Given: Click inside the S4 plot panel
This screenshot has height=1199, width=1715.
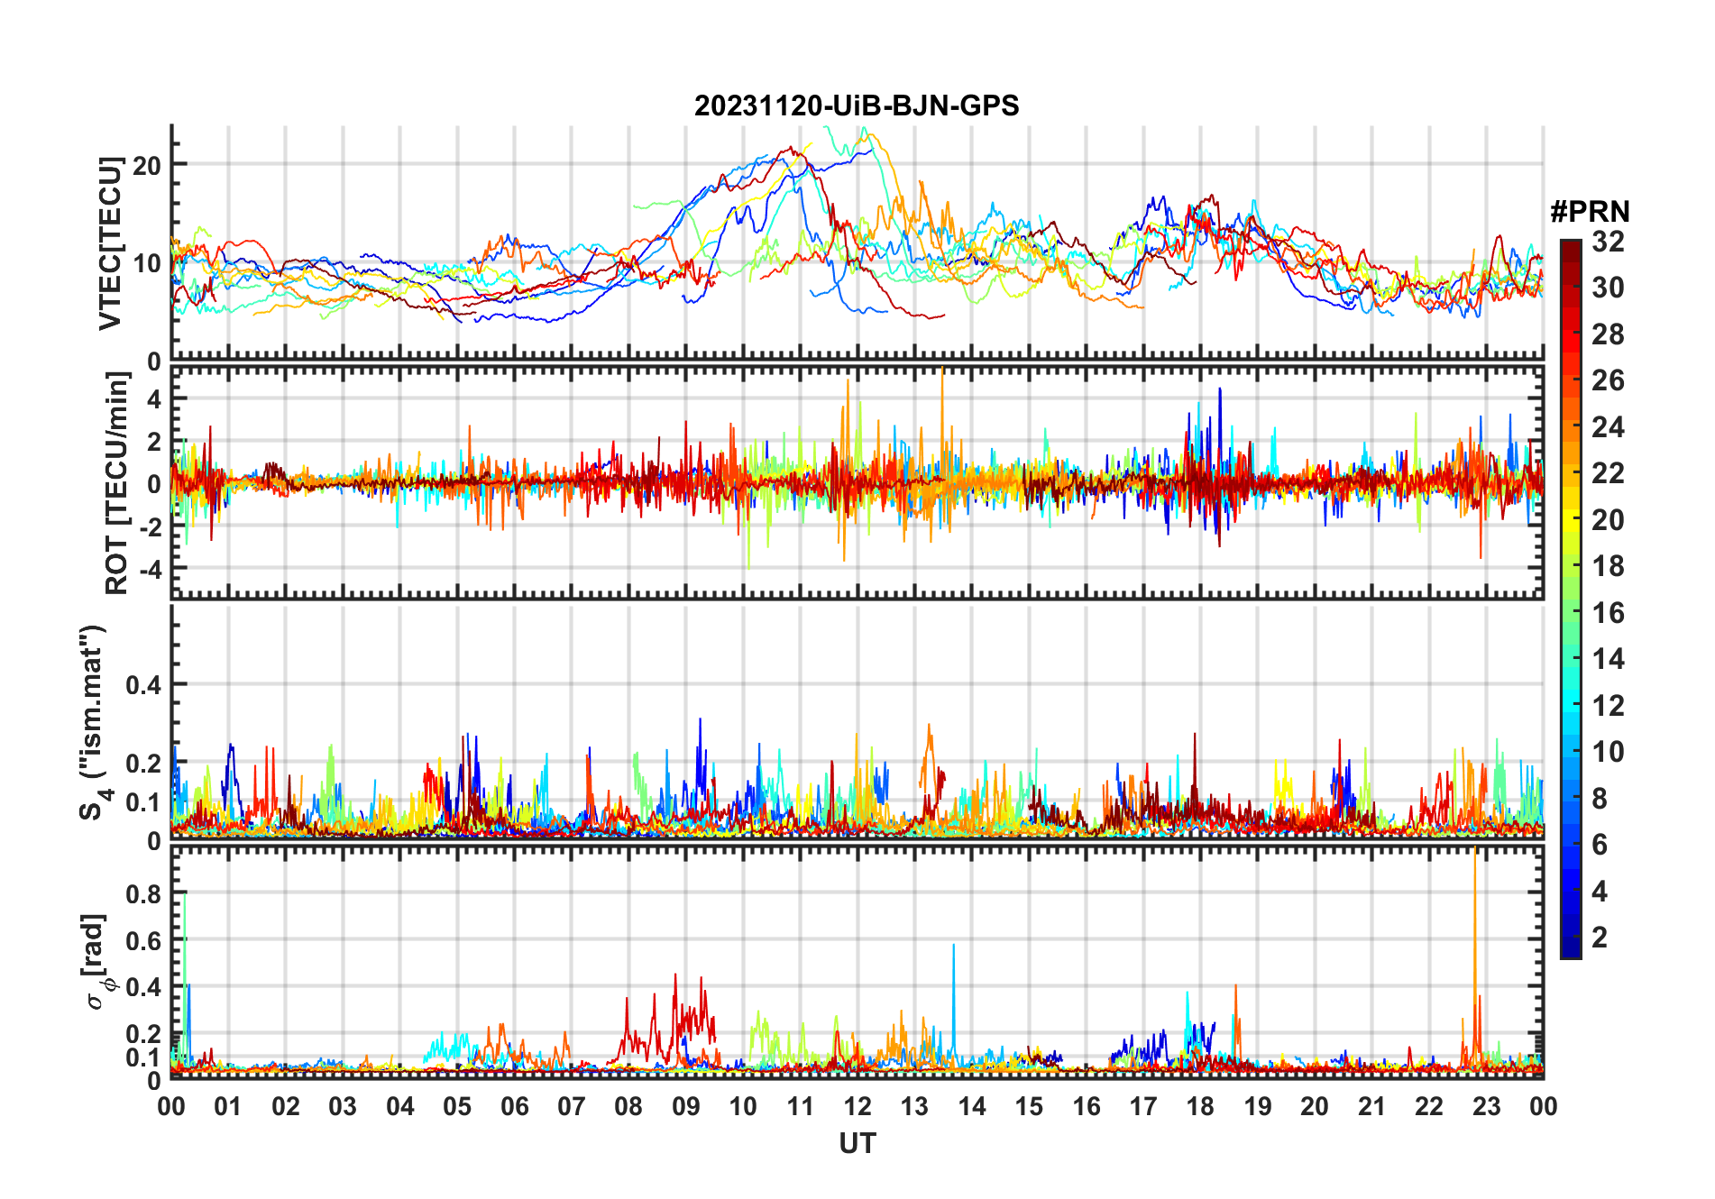Looking at the screenshot, I should click(857, 723).
